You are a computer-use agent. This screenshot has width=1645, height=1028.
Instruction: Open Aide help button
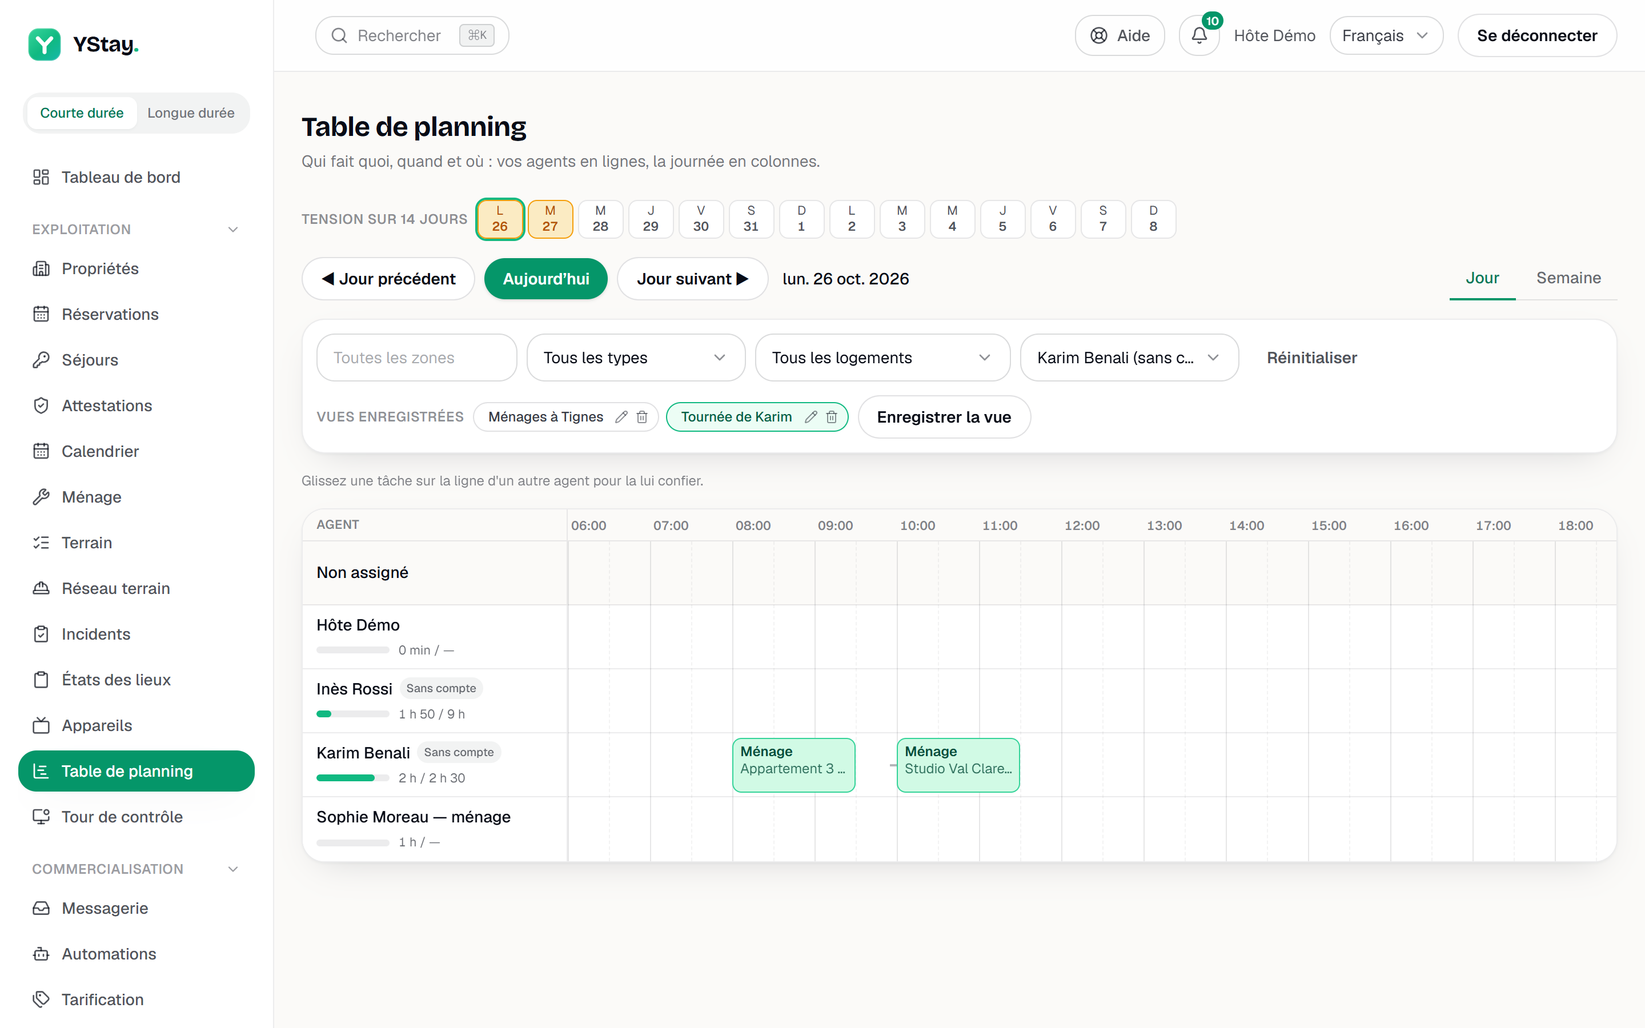click(1120, 35)
